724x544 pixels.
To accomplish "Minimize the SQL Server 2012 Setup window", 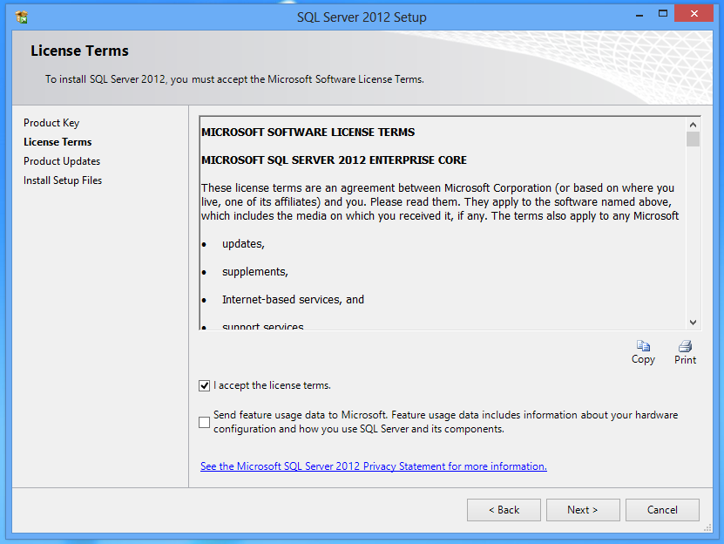I will (x=639, y=15).
